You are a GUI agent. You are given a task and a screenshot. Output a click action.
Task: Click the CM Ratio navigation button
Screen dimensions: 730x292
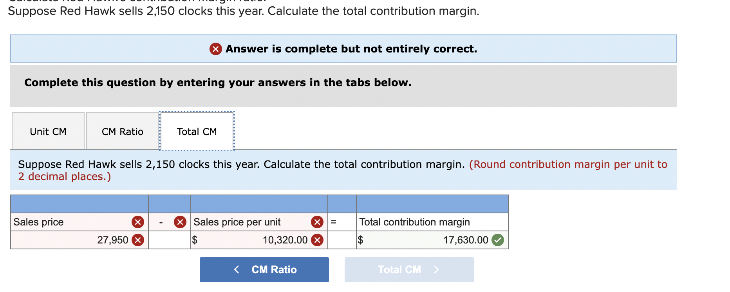(264, 269)
